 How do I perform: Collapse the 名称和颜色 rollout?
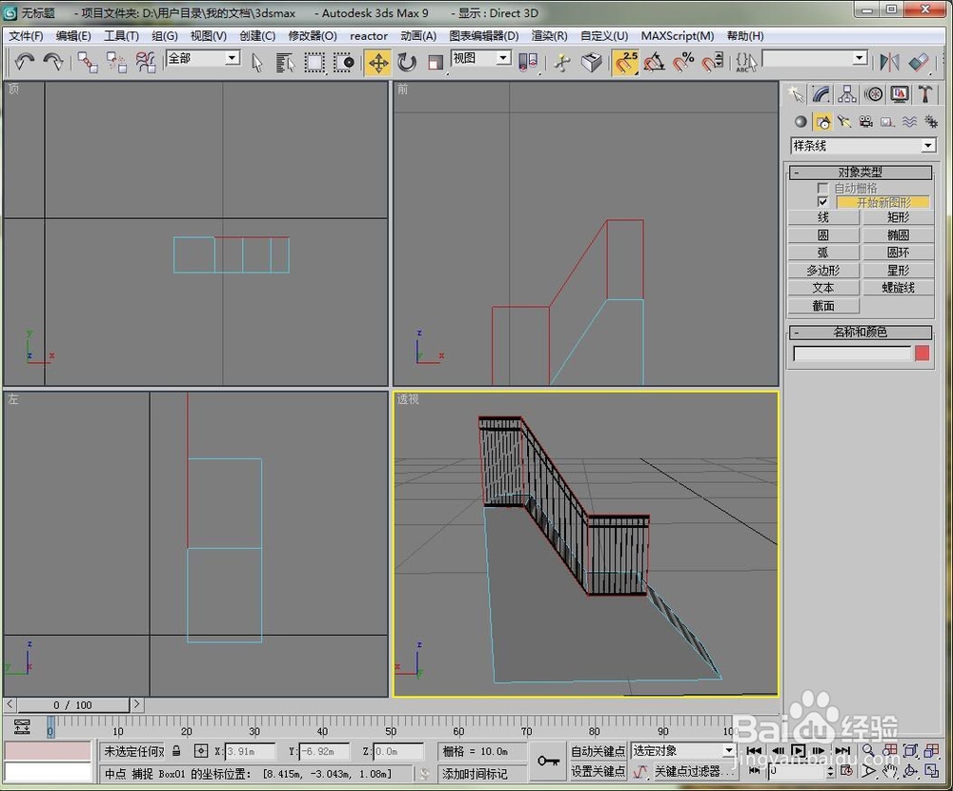click(x=861, y=332)
